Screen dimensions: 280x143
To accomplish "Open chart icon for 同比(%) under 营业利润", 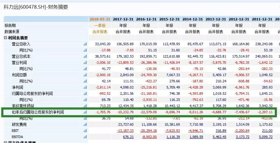I will 85,69.
